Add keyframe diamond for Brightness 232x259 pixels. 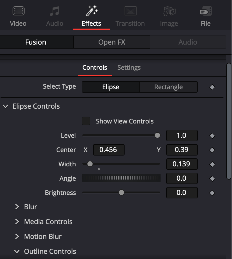(212, 193)
